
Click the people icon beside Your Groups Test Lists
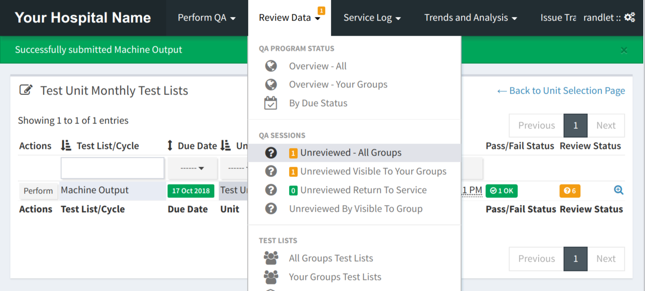click(x=271, y=277)
